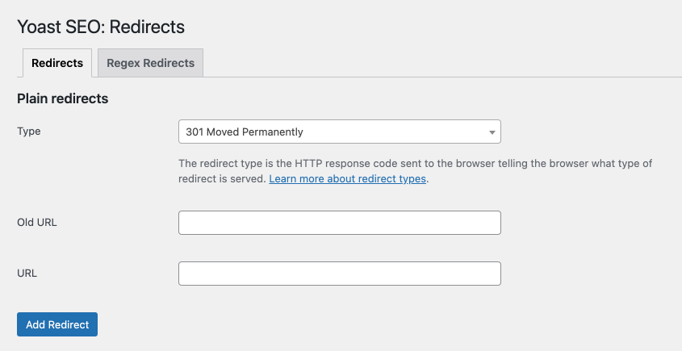Focus the Old URL input field

point(340,223)
